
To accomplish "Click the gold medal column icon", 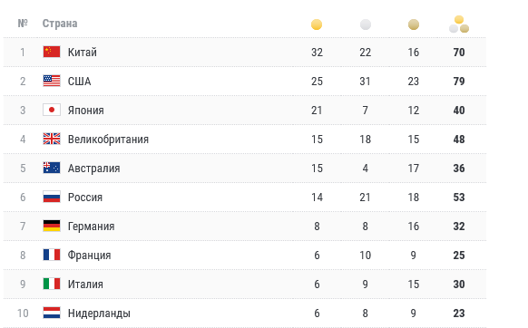I will coord(317,24).
